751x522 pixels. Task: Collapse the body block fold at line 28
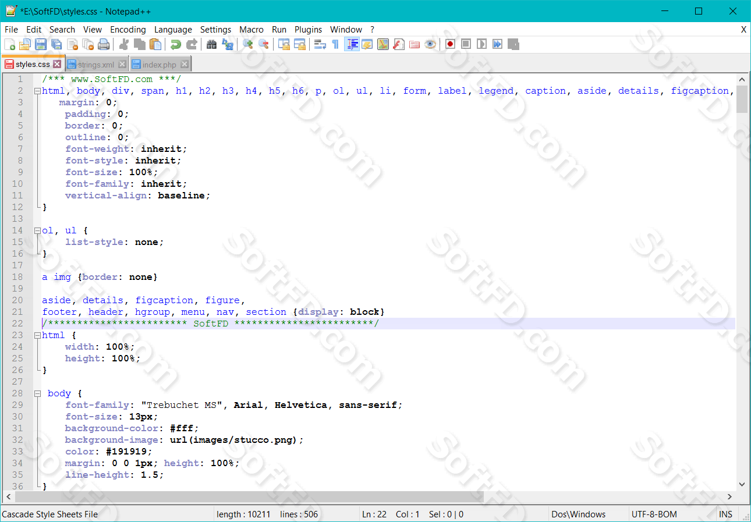pyautogui.click(x=37, y=394)
